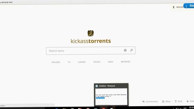
Task: Open the Music category
Action: tap(97, 62)
